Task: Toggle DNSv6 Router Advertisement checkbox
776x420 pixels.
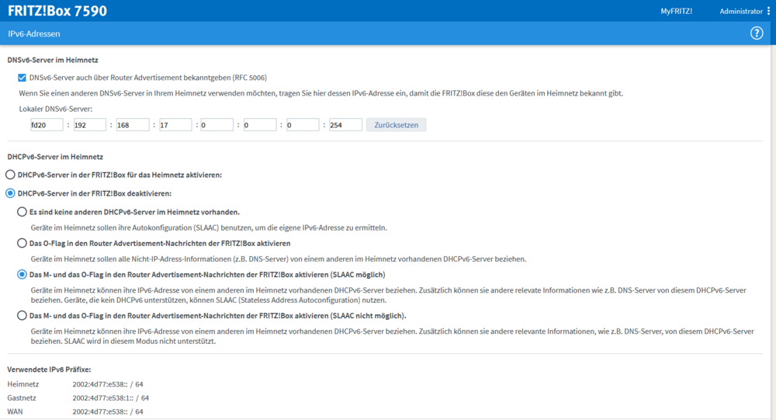Action: coord(22,78)
